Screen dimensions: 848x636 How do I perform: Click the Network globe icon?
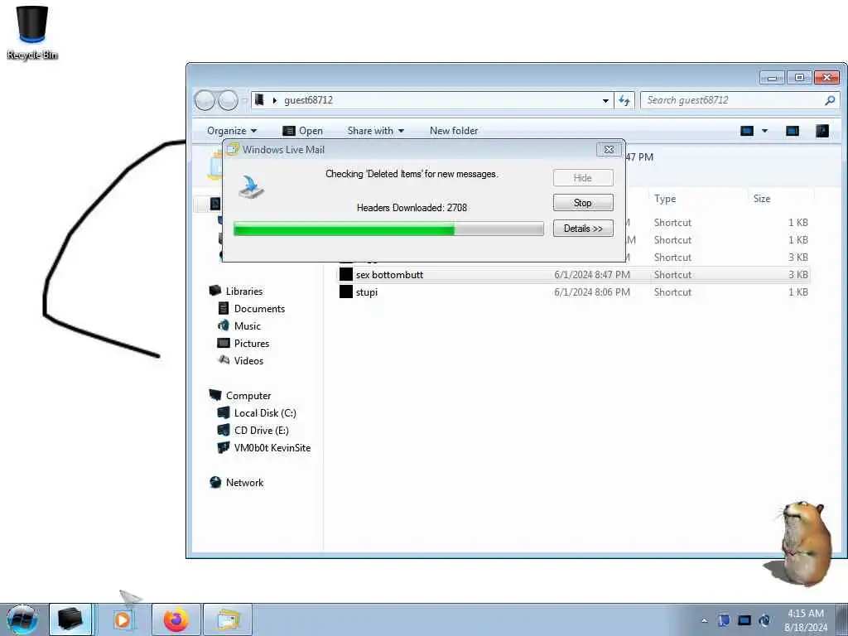(215, 483)
